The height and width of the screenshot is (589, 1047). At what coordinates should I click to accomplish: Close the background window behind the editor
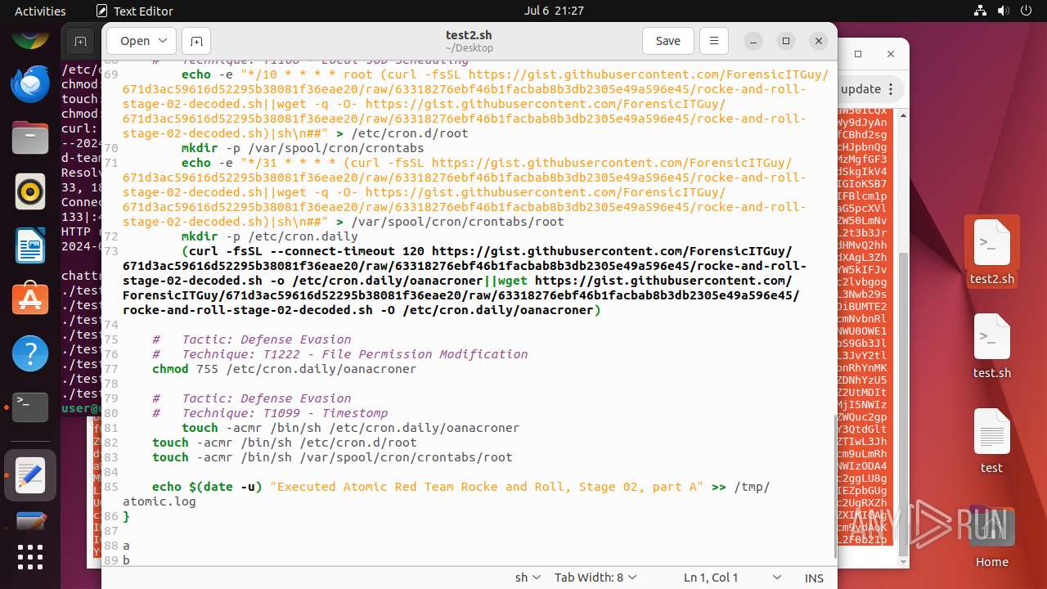point(891,54)
